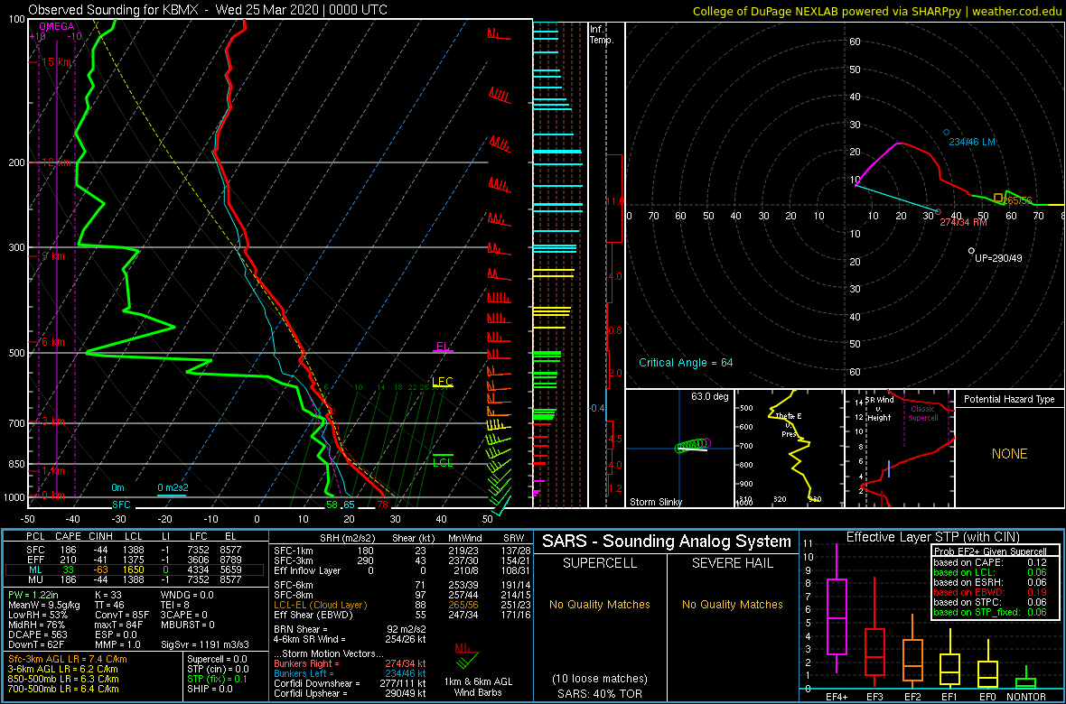Click the yellow LFC marker on the skew-T
Image resolution: width=1066 pixels, height=704 pixels.
tap(443, 382)
